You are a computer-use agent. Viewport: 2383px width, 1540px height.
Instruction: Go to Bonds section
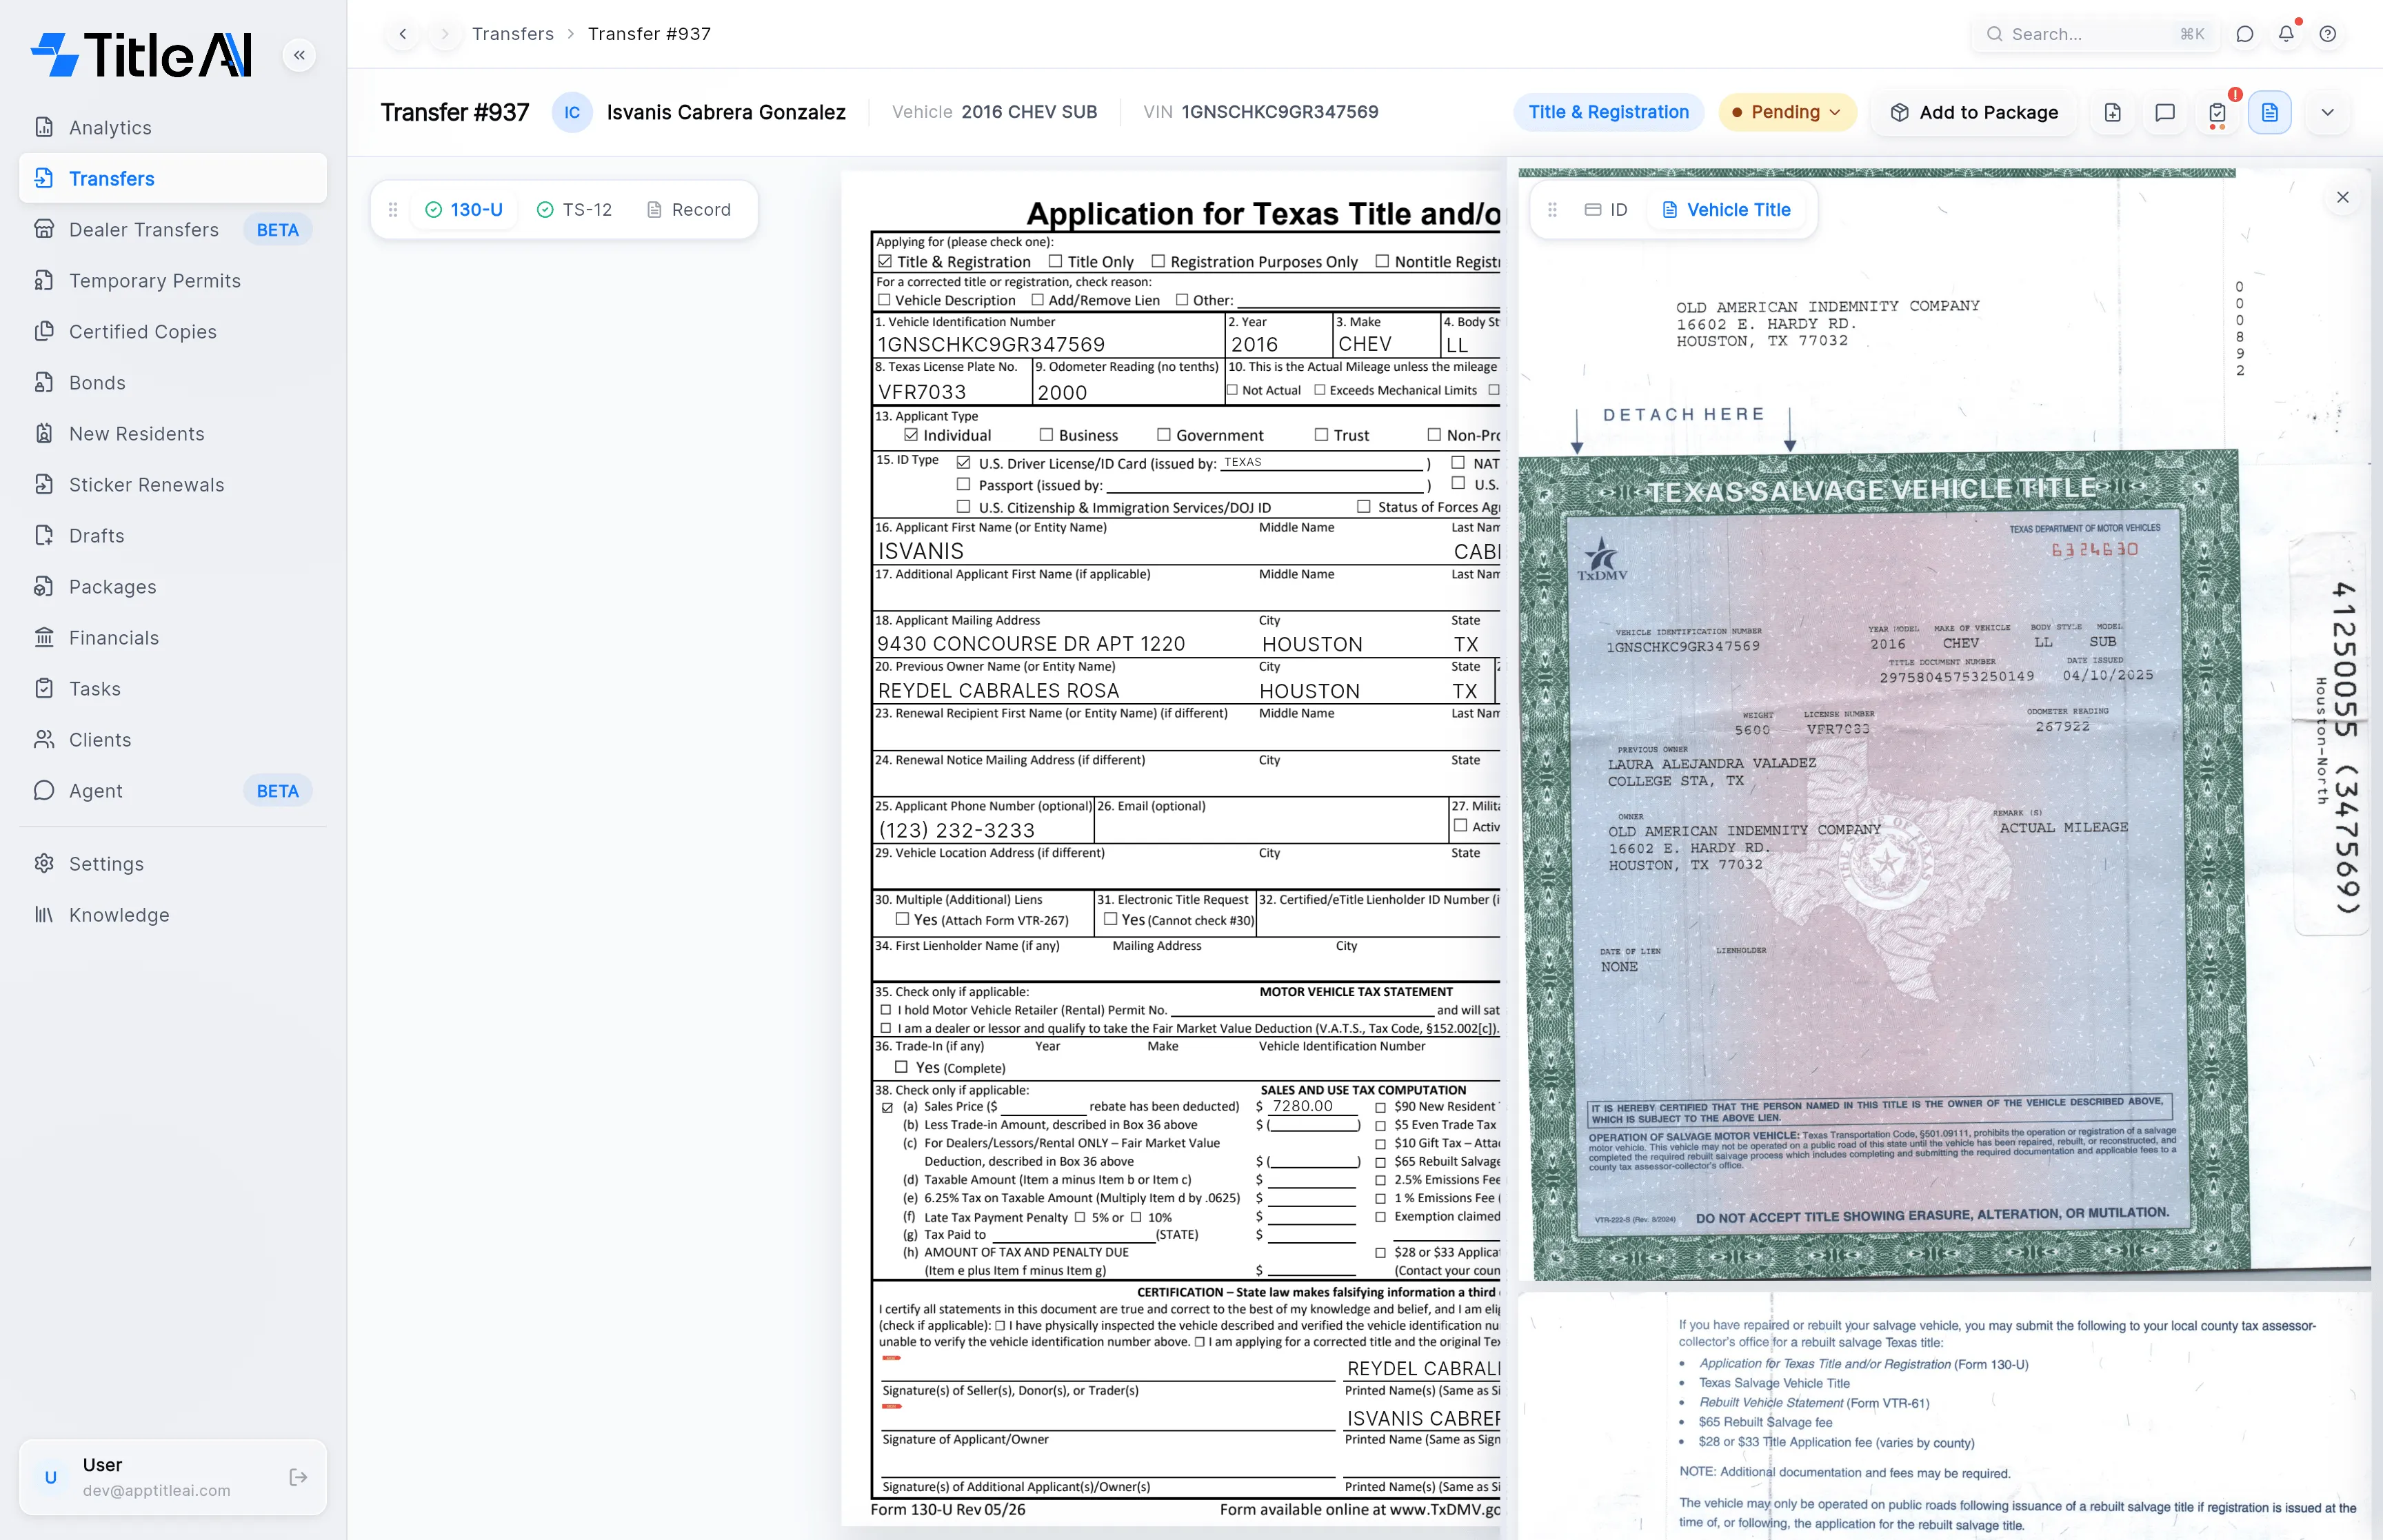(x=172, y=382)
